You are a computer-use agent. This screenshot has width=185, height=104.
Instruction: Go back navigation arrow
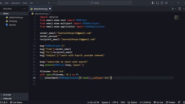(x=49, y=3)
